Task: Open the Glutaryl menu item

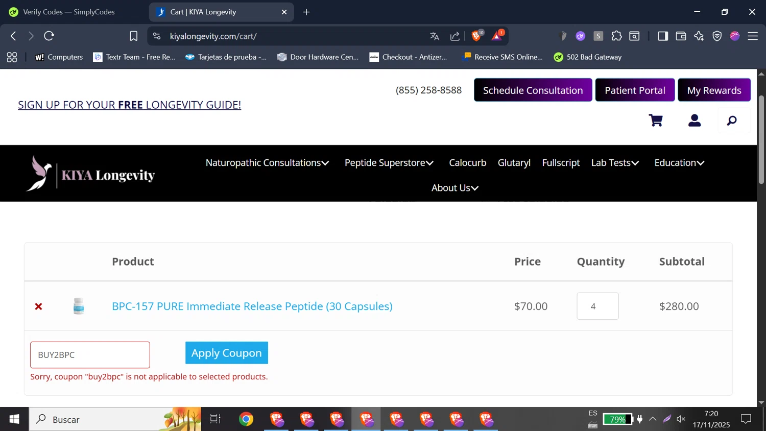Action: click(x=514, y=163)
